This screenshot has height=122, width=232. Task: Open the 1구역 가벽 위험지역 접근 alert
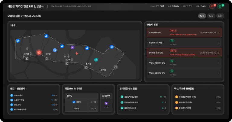[182, 55]
